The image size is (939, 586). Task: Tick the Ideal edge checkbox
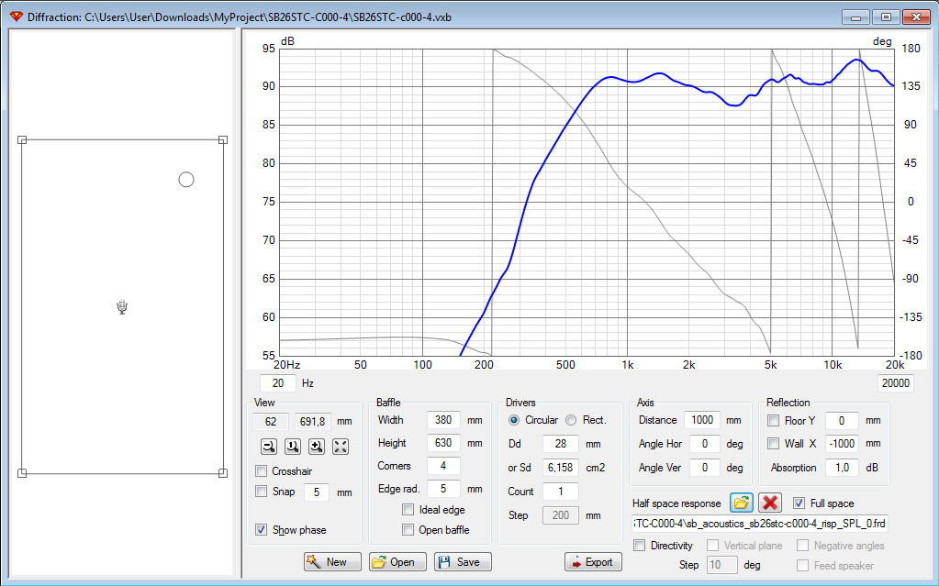click(408, 509)
